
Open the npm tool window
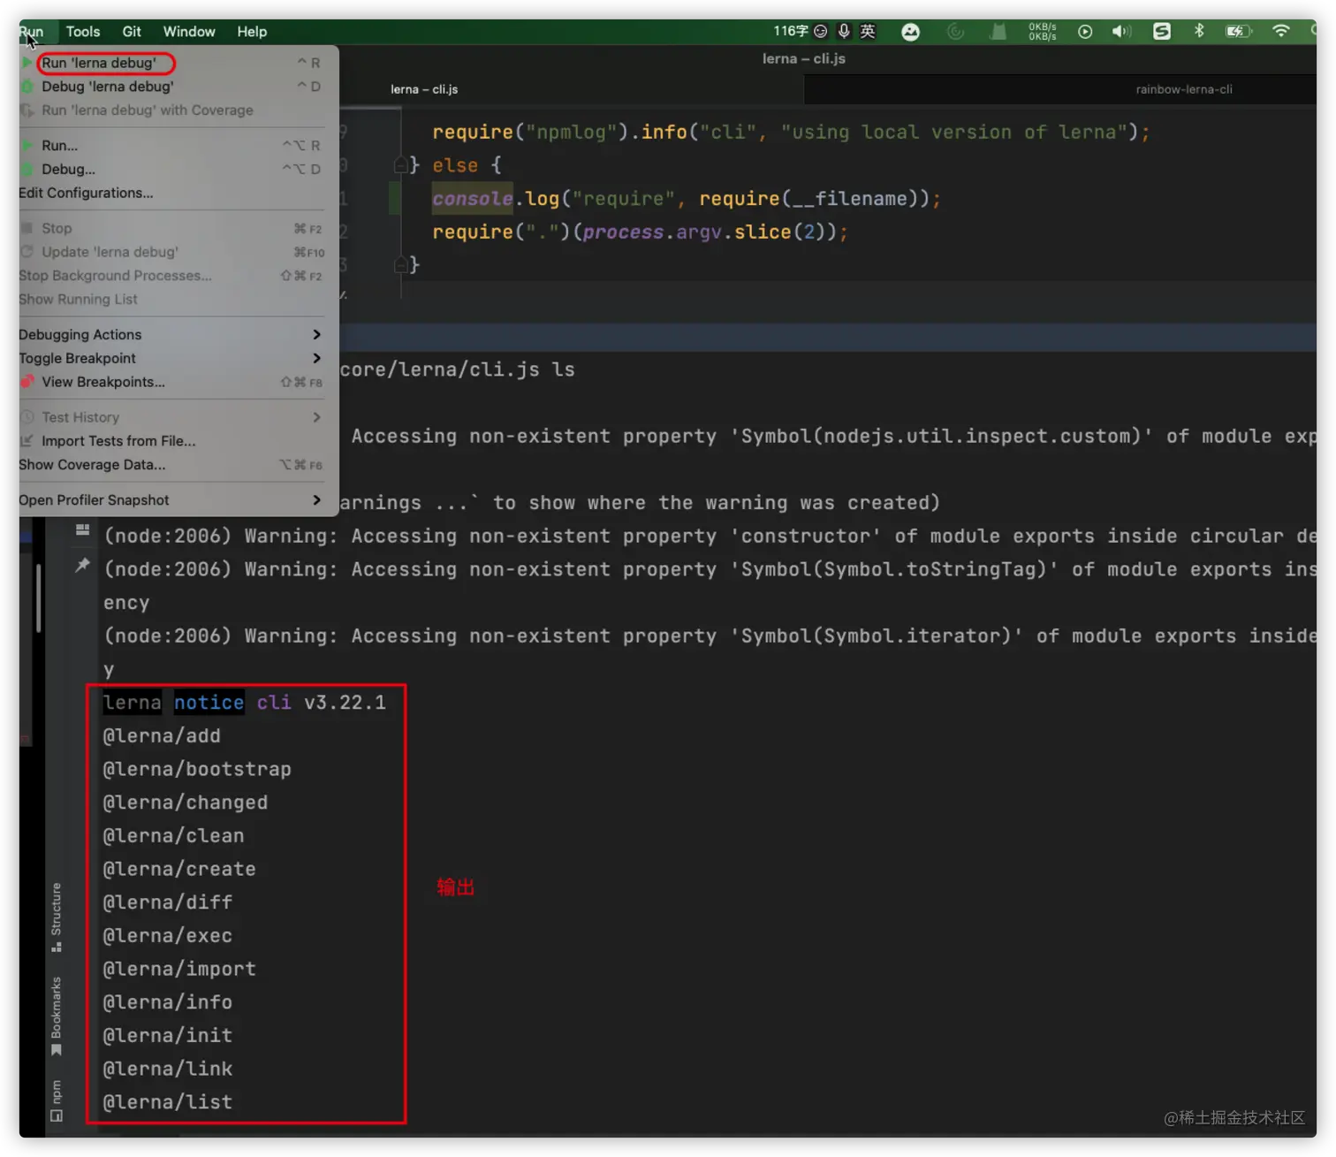click(x=57, y=1100)
